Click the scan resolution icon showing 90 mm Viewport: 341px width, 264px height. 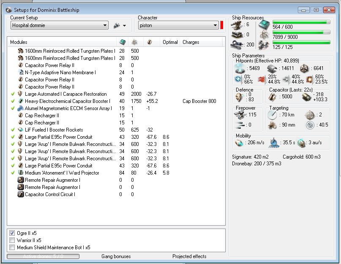click(272, 125)
